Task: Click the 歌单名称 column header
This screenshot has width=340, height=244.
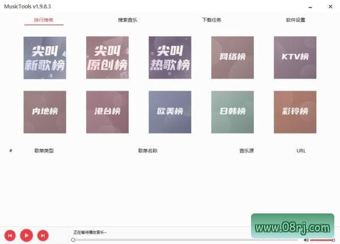Action: [x=148, y=151]
